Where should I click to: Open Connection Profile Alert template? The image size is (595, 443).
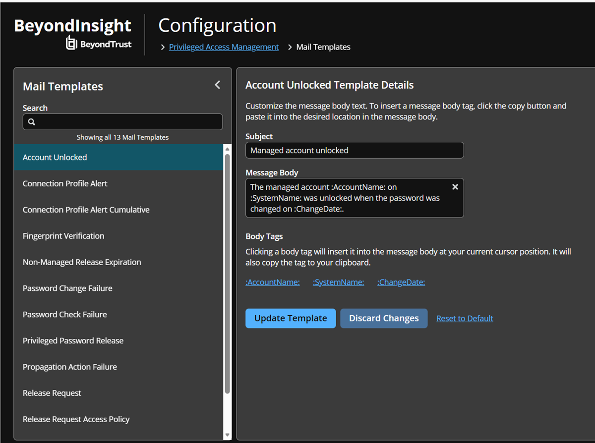(x=119, y=183)
